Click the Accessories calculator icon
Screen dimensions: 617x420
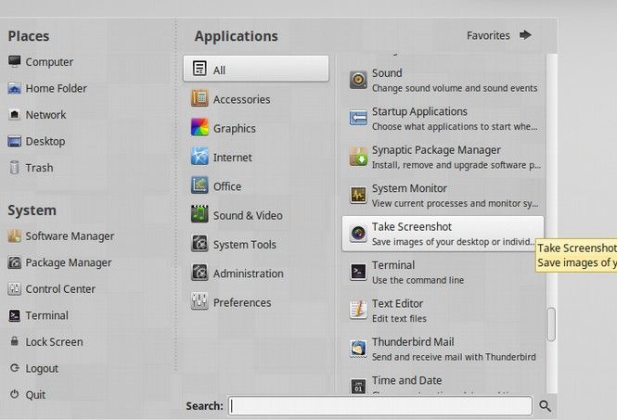[199, 98]
